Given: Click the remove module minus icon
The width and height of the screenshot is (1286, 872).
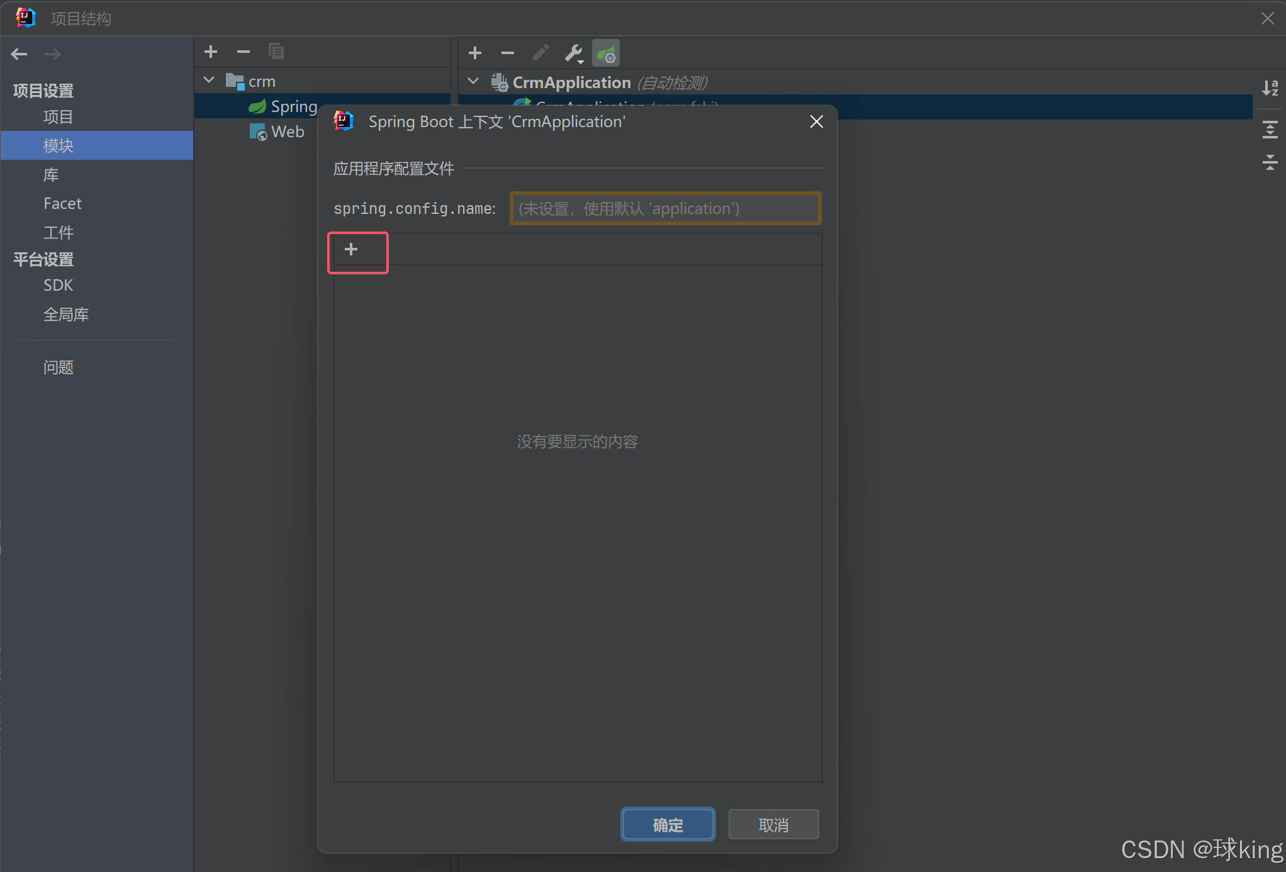Looking at the screenshot, I should [243, 52].
